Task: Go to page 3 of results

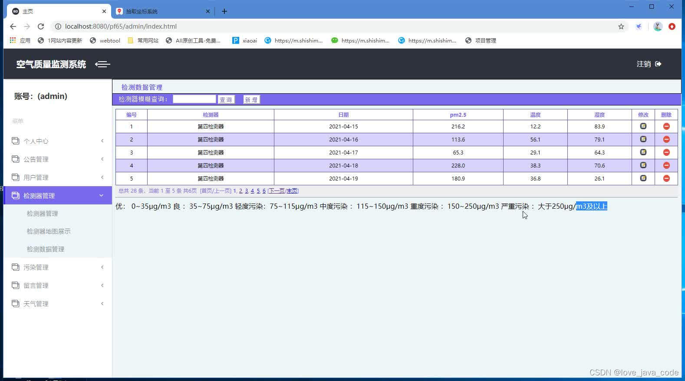Action: [x=247, y=191]
